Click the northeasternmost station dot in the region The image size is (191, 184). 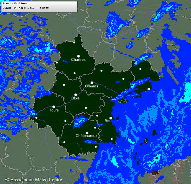140,69
